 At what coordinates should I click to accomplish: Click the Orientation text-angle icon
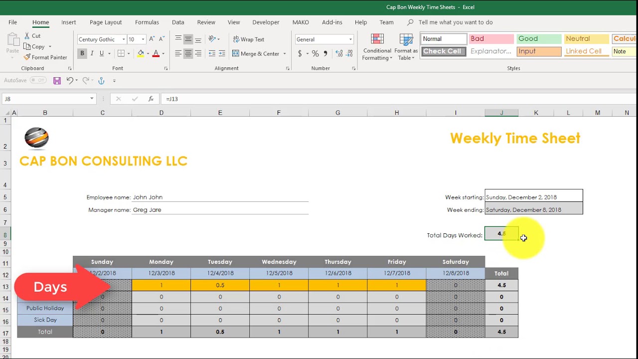pyautogui.click(x=212, y=39)
